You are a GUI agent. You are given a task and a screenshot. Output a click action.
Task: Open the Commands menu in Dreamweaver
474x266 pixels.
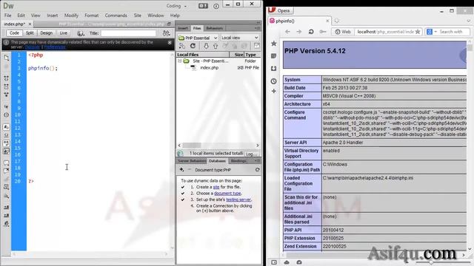point(116,16)
